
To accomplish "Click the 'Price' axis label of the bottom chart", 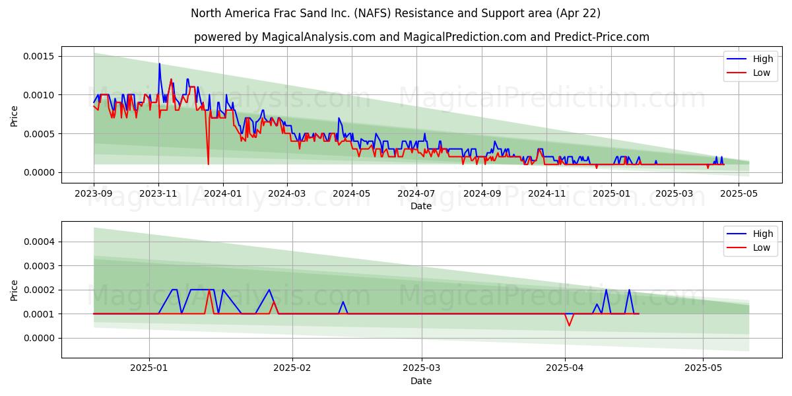I will [14, 290].
